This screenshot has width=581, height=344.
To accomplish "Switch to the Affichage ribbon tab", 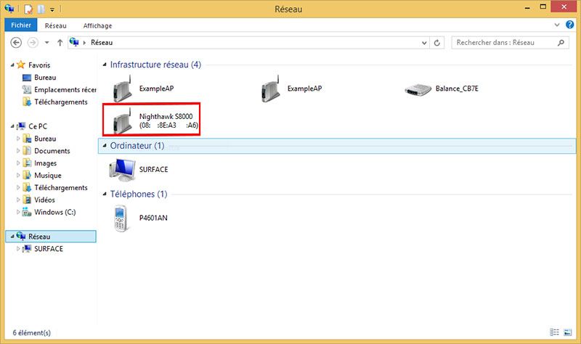I will [97, 25].
